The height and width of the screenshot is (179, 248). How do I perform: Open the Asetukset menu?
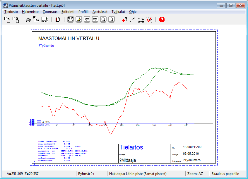coord(100,12)
